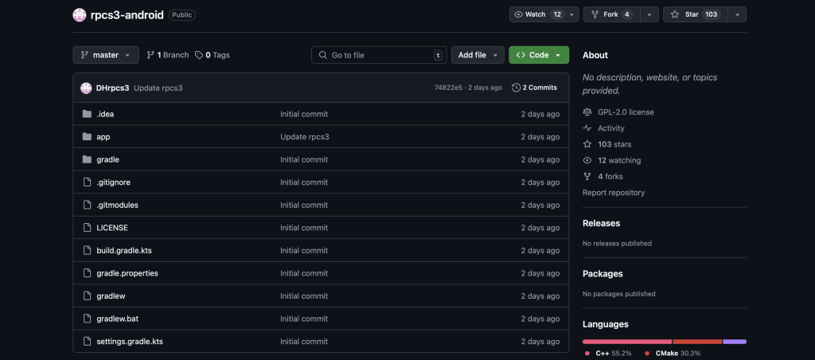Click the DHrpcs3 committer avatar
Image resolution: width=815 pixels, height=360 pixels.
[x=86, y=88]
